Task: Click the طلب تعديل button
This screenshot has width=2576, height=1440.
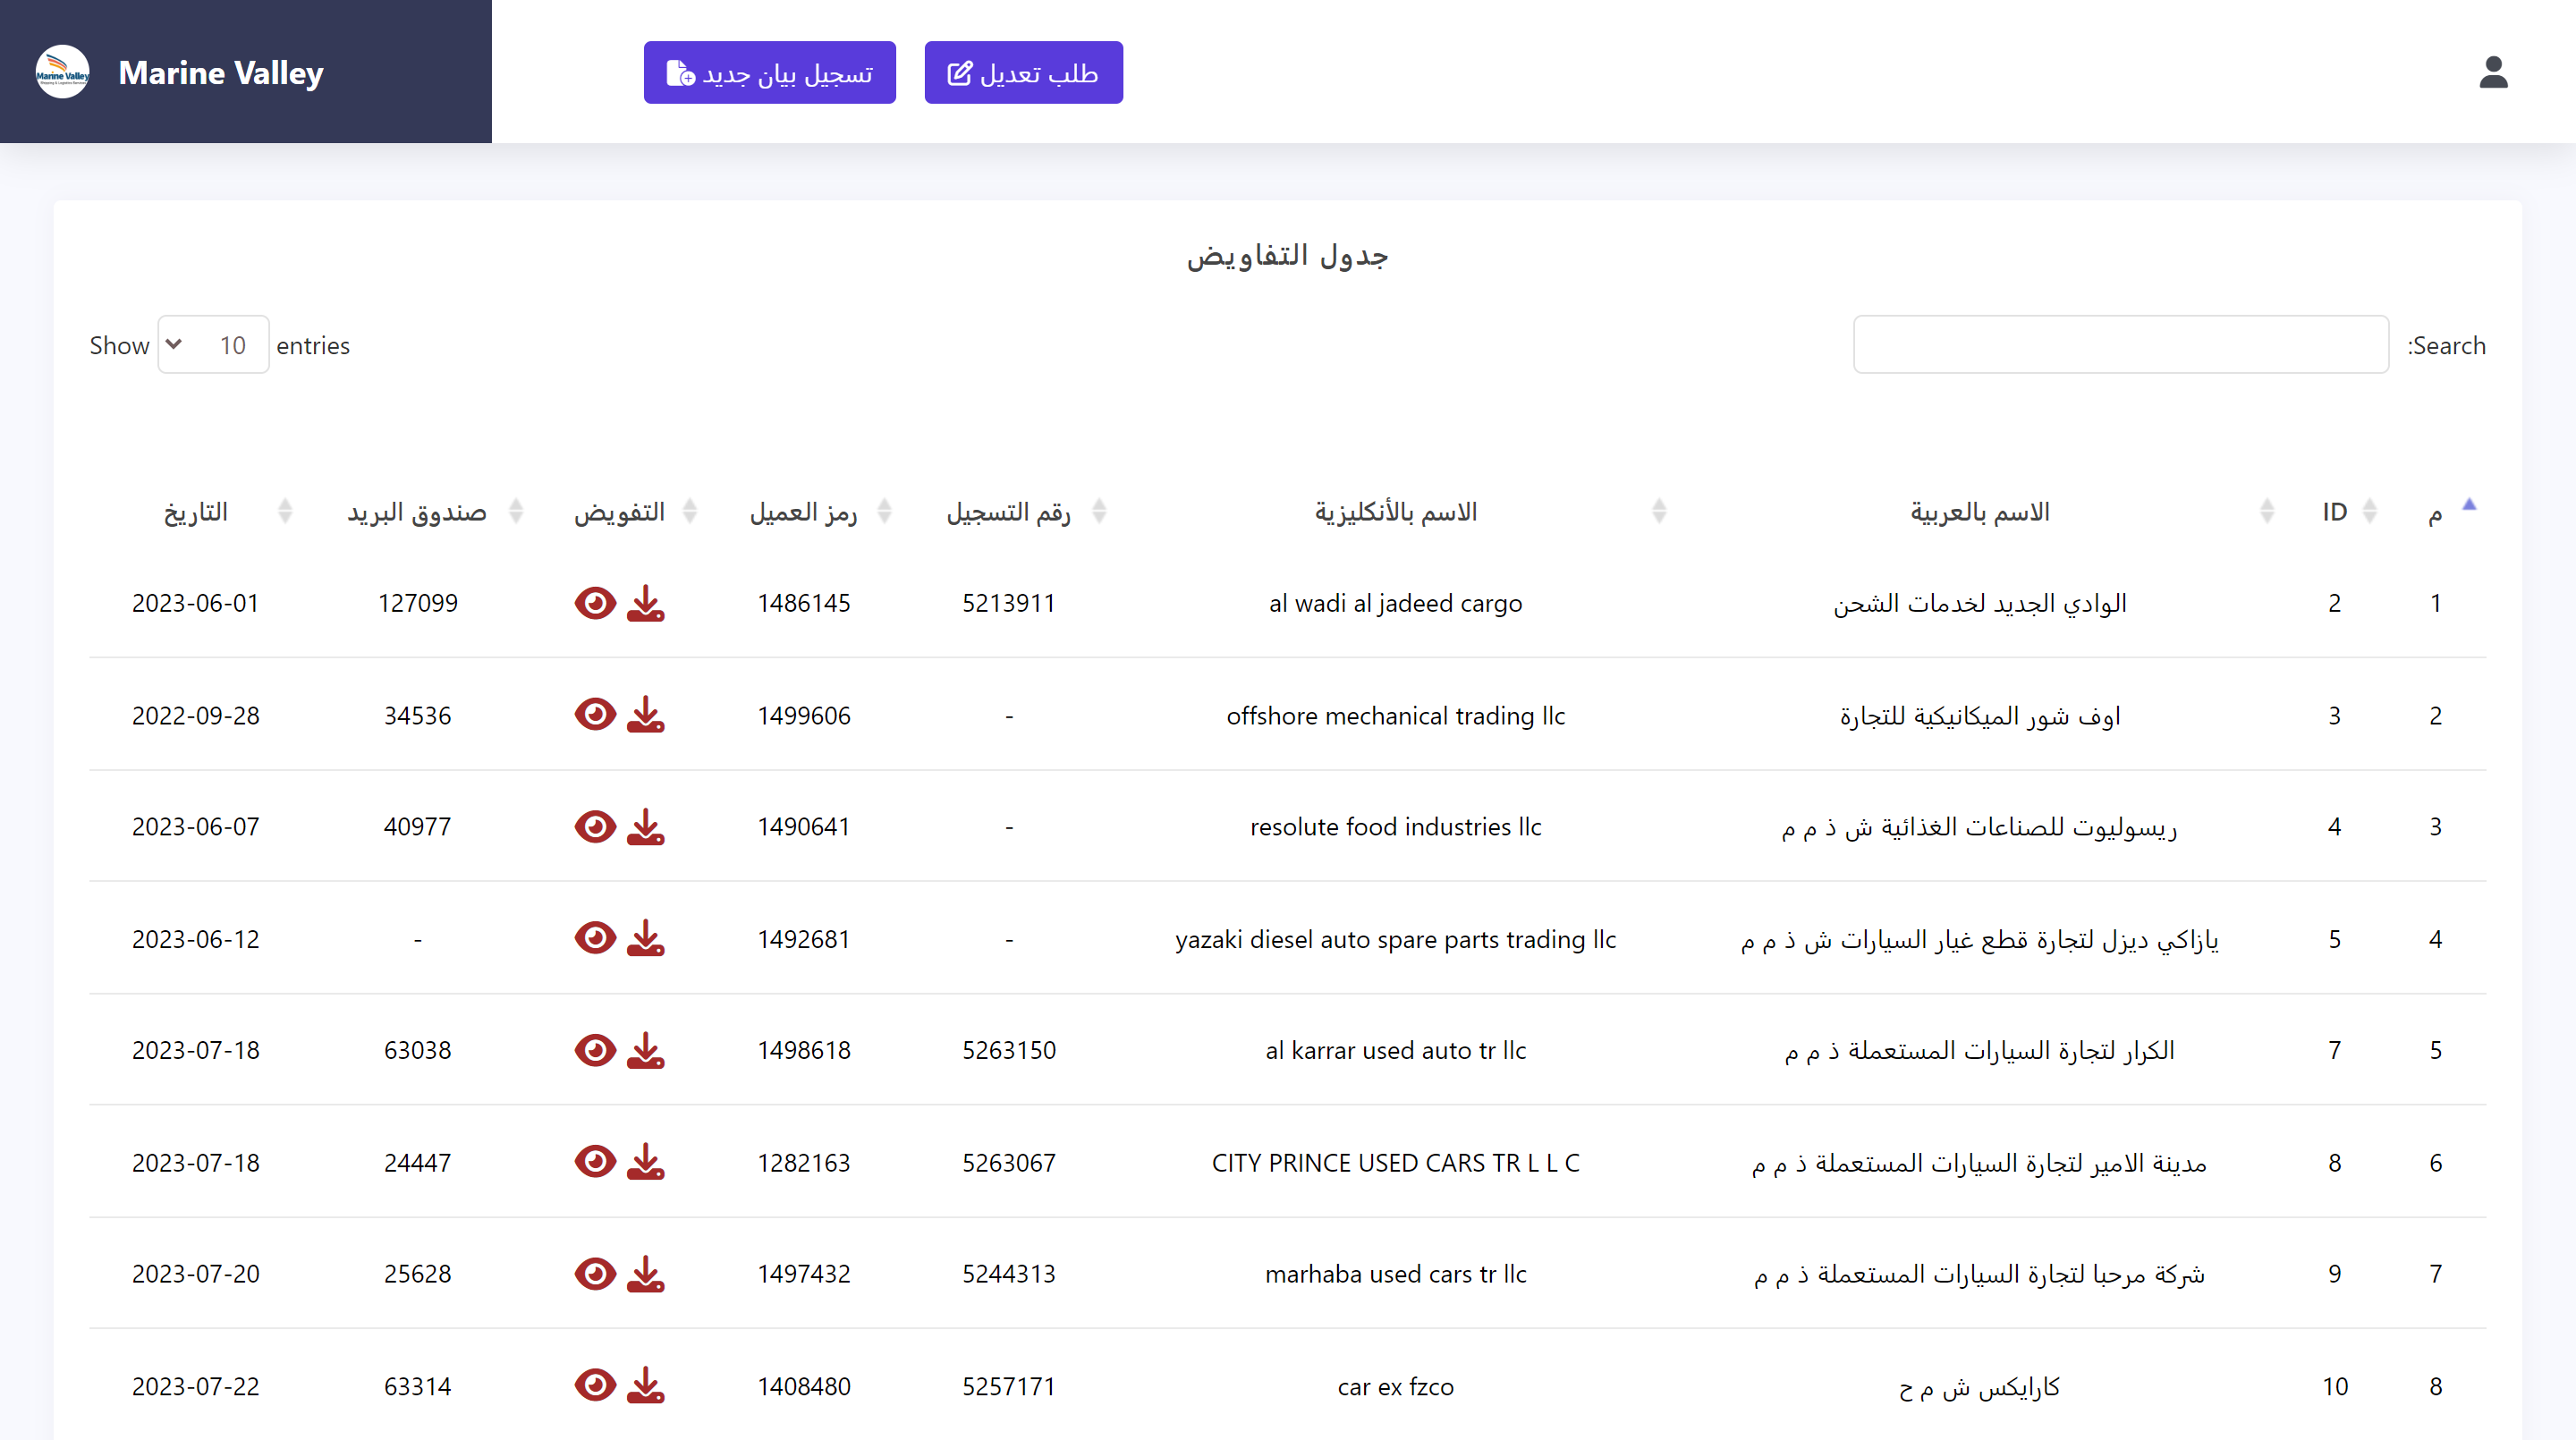Action: click(1023, 72)
